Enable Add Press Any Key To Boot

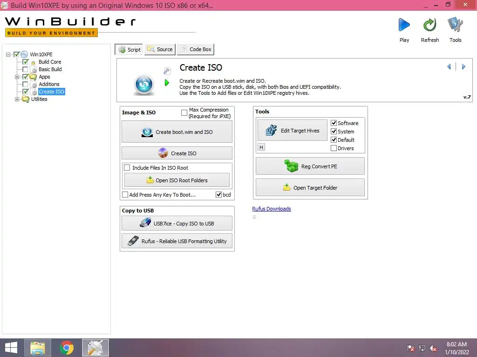[125, 195]
